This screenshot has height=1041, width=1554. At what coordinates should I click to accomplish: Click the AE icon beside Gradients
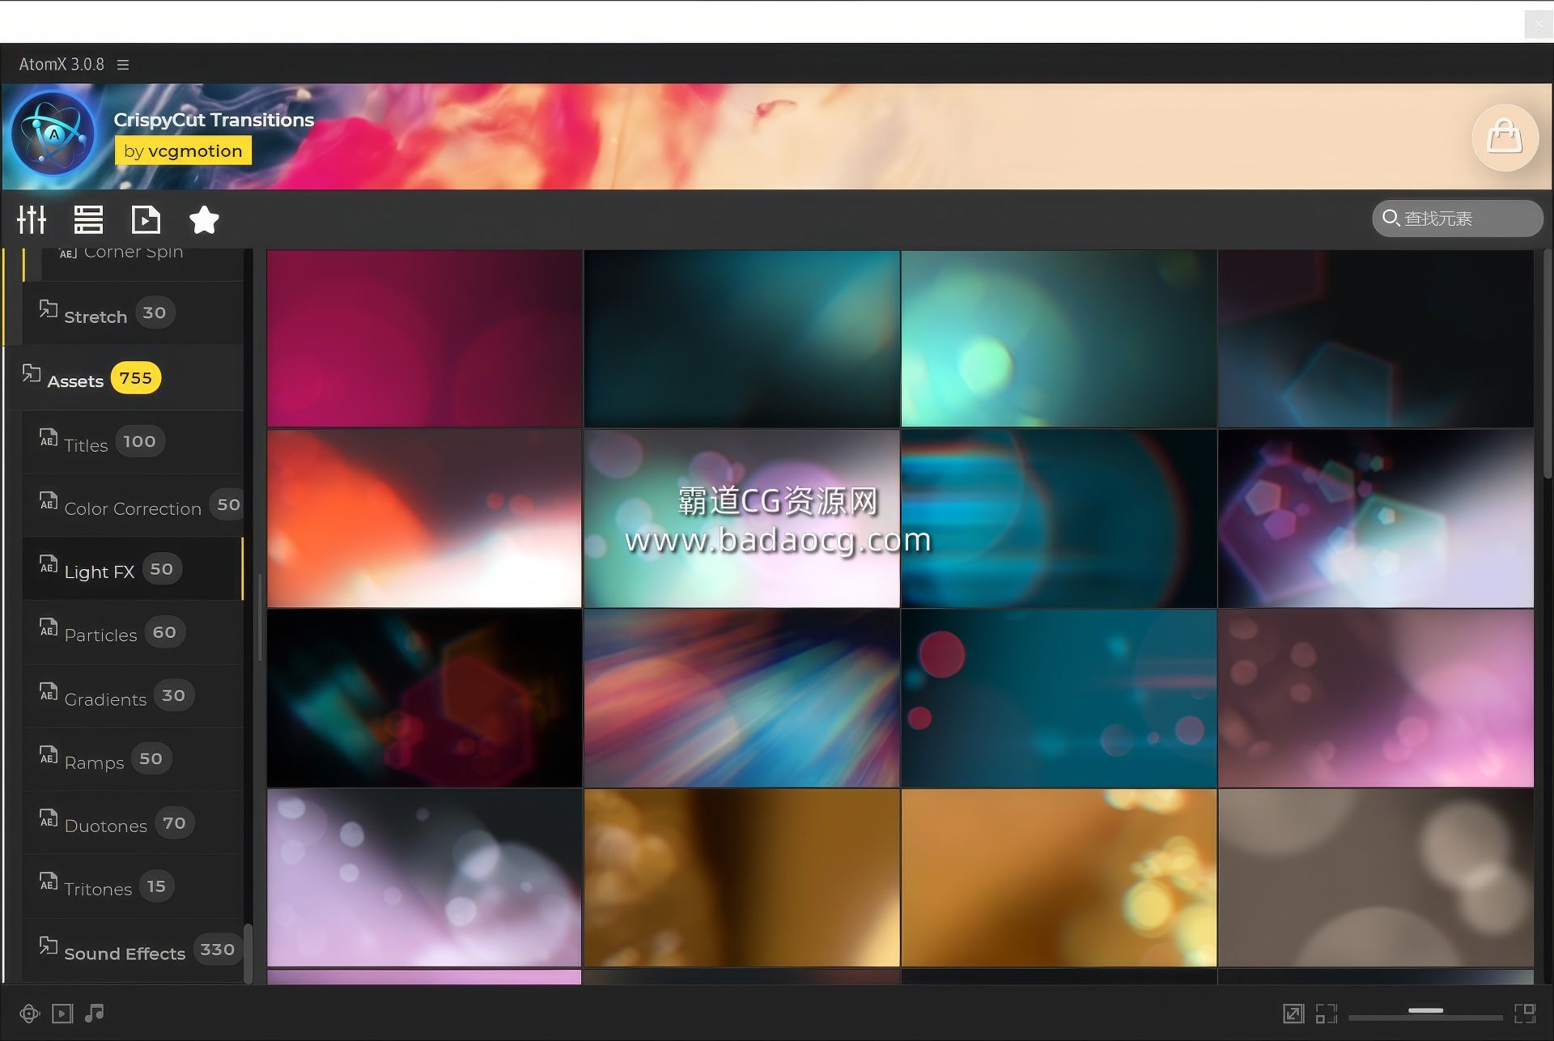pos(49,691)
